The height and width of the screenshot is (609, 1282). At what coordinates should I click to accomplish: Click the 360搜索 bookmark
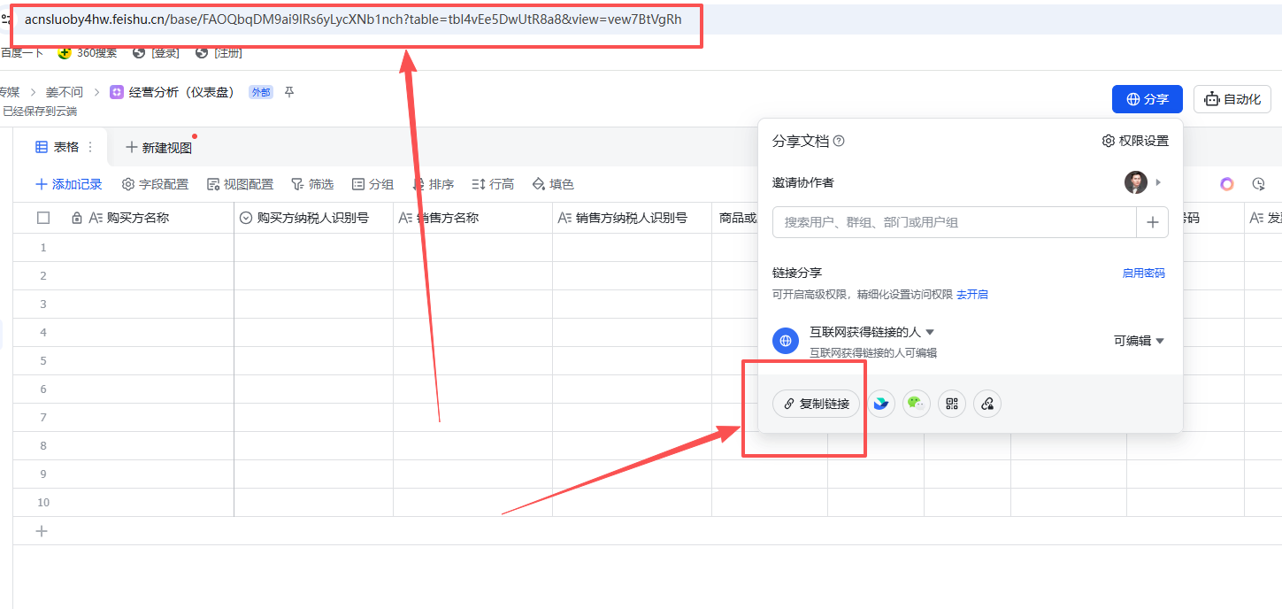click(88, 53)
